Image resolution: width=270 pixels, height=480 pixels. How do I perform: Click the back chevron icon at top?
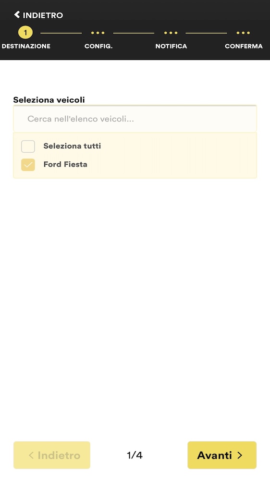click(17, 15)
